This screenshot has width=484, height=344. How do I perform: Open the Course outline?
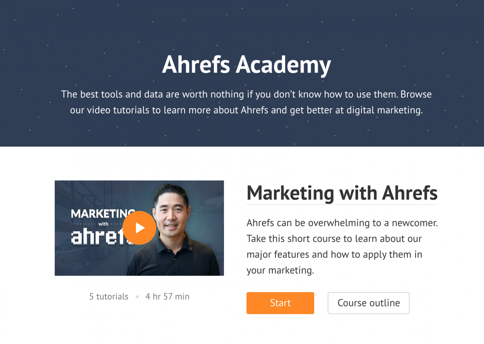[368, 303]
